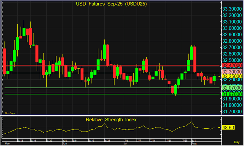244x146 pixels.
Task: Click the red 32.42000 price level tag
Action: (232, 66)
